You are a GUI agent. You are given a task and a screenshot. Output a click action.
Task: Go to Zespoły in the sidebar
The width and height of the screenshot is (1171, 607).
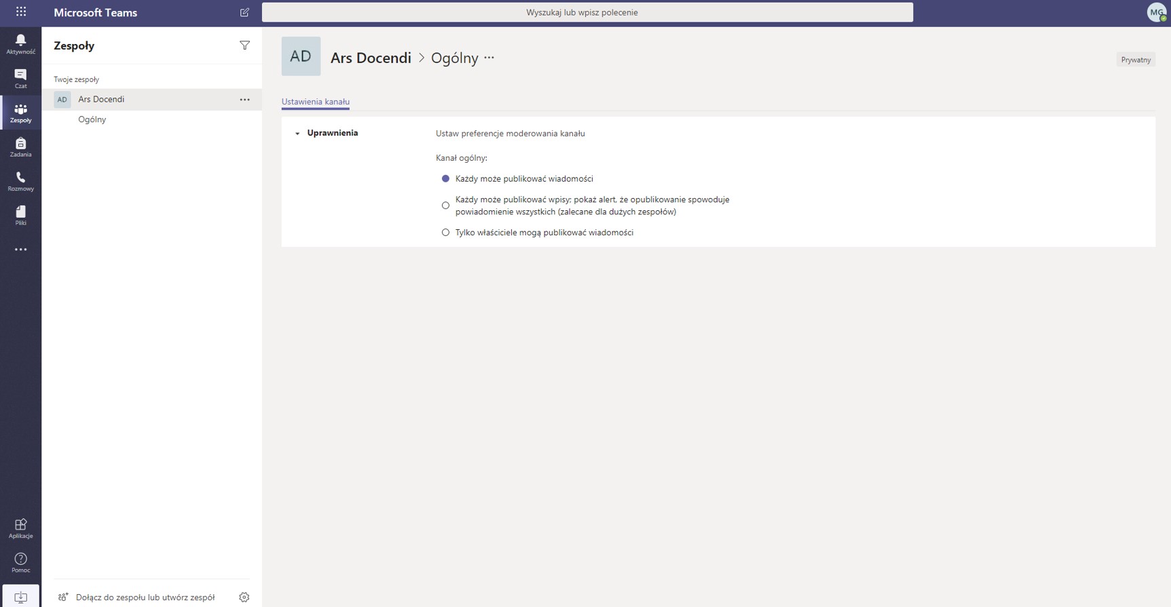tap(20, 113)
